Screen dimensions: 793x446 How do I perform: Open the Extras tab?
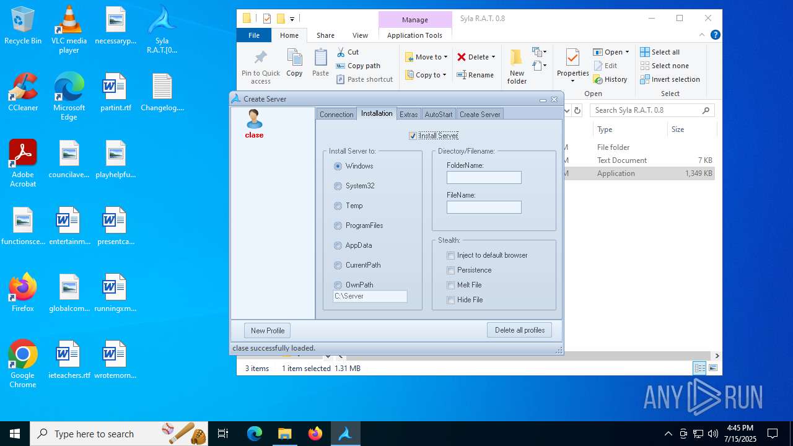pos(408,114)
